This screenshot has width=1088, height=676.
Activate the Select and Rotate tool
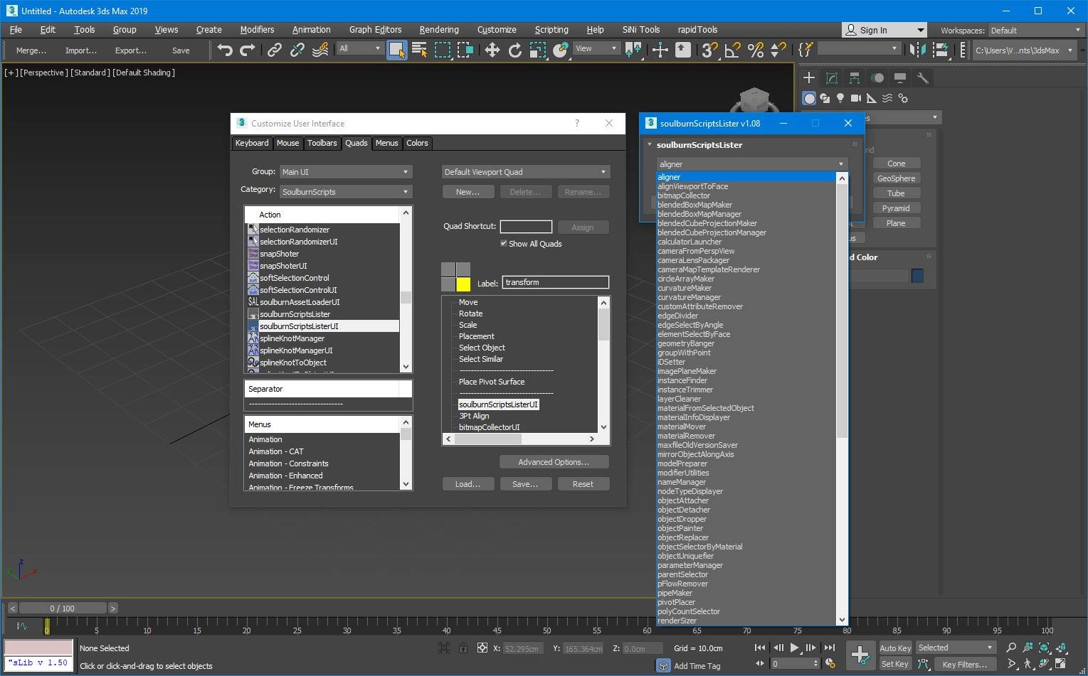[515, 50]
